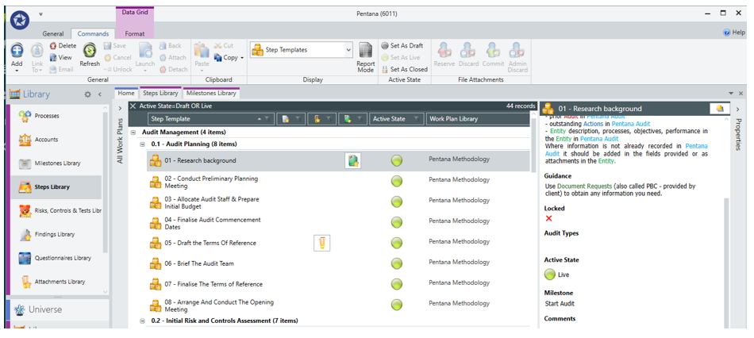The image size is (754, 338).
Task: Collapse the Properties side panel
Action: (x=737, y=109)
